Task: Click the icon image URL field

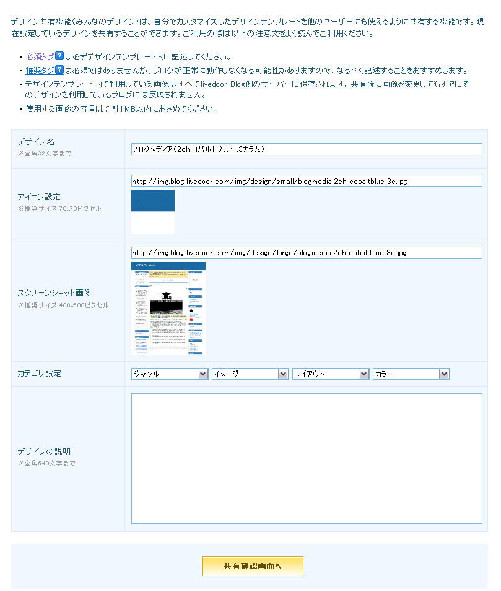Action: (307, 181)
